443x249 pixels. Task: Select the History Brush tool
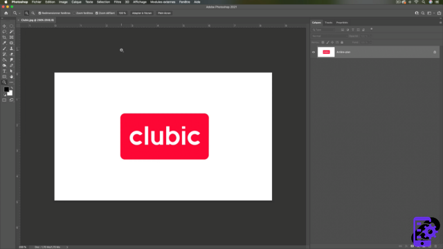click(x=4, y=54)
